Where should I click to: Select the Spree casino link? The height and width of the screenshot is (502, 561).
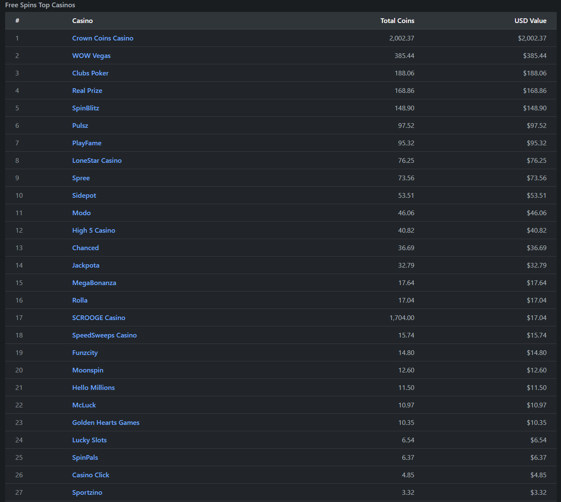81,178
